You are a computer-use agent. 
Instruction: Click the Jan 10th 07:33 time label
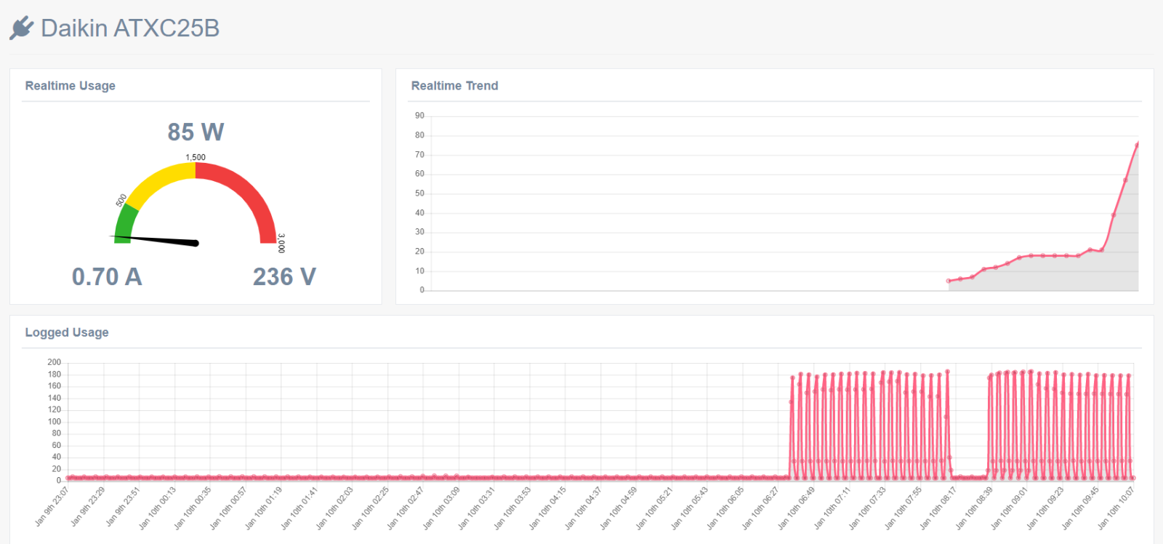pos(868,508)
